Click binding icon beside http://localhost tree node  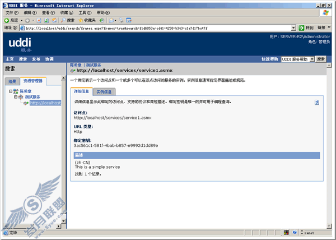(26, 103)
